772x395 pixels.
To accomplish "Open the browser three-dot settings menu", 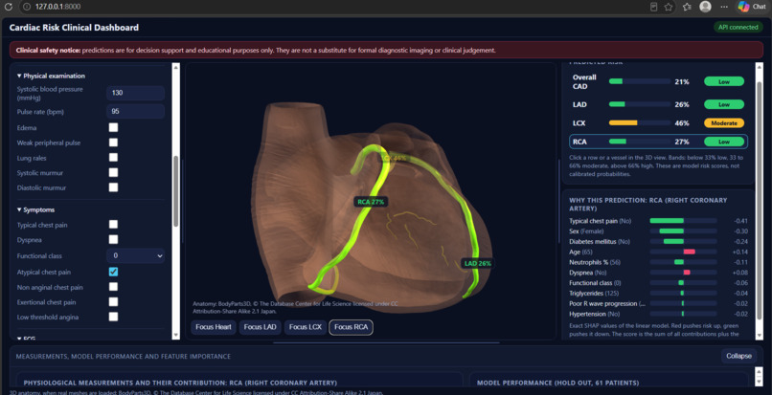I will pyautogui.click(x=724, y=7).
